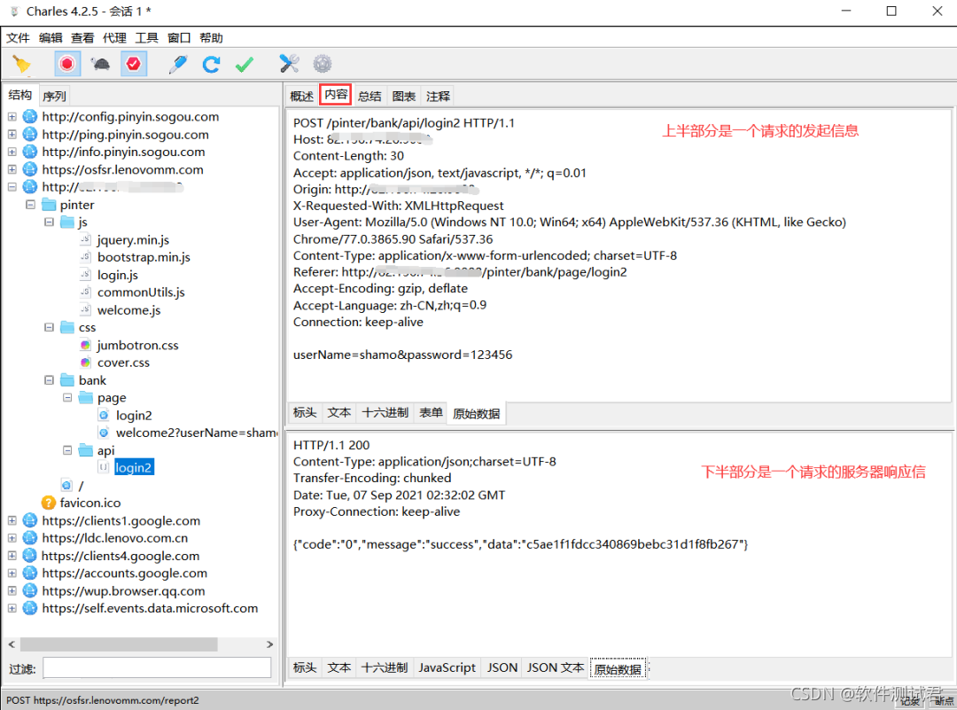The width and height of the screenshot is (957, 710).
Task: Switch to the 概述 tab
Action: tap(301, 96)
